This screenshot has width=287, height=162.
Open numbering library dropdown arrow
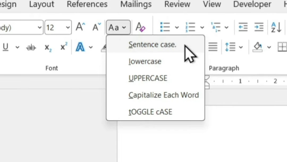202,27
